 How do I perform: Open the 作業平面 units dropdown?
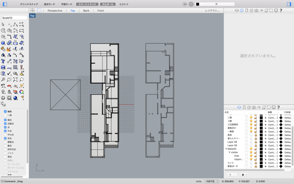click(x=212, y=181)
